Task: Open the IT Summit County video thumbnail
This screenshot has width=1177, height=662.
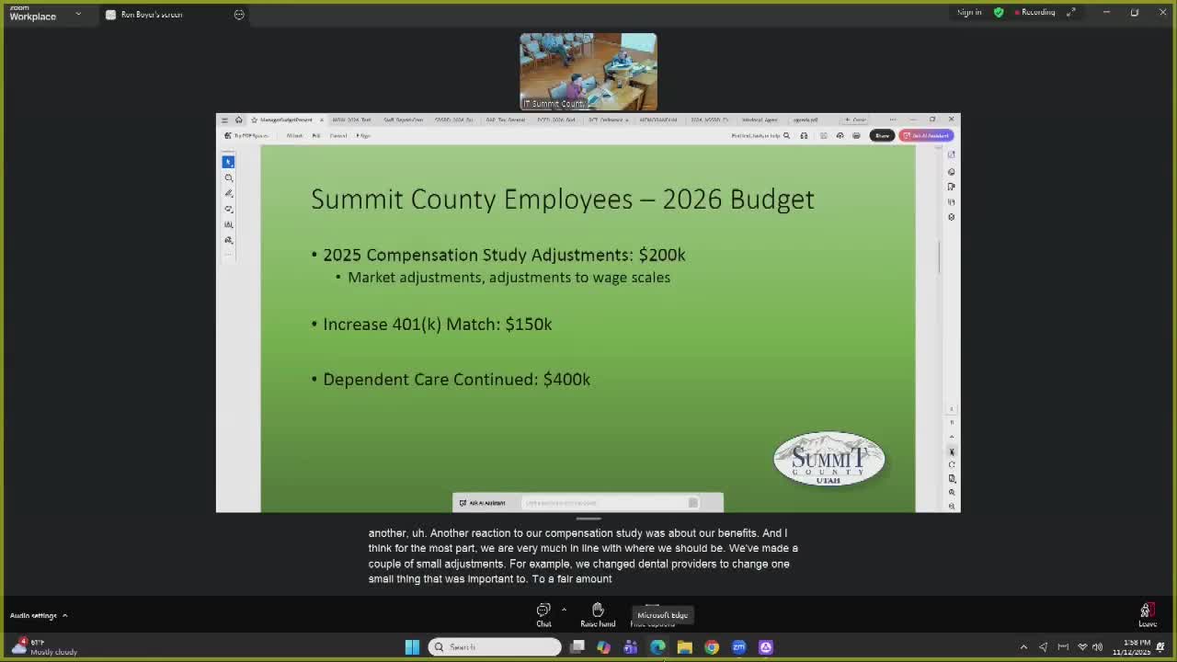Action: point(588,72)
